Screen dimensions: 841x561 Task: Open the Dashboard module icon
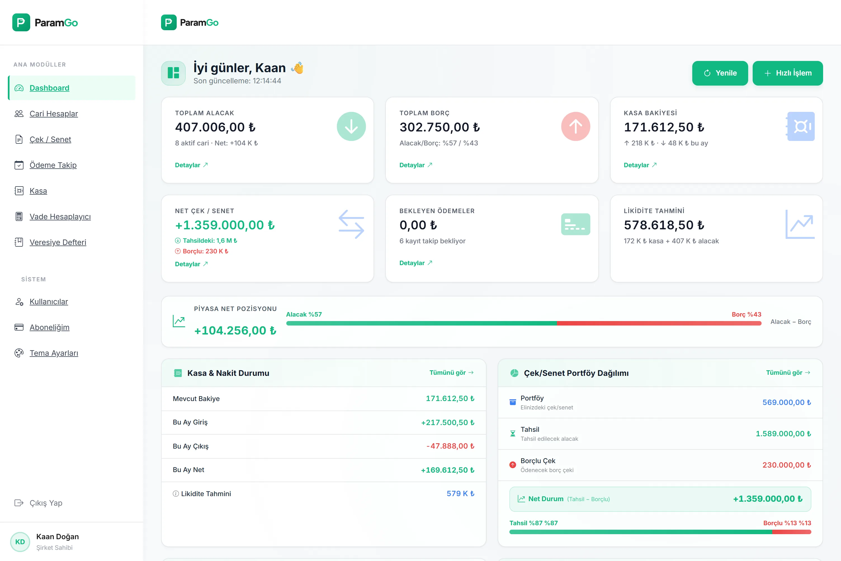click(19, 88)
